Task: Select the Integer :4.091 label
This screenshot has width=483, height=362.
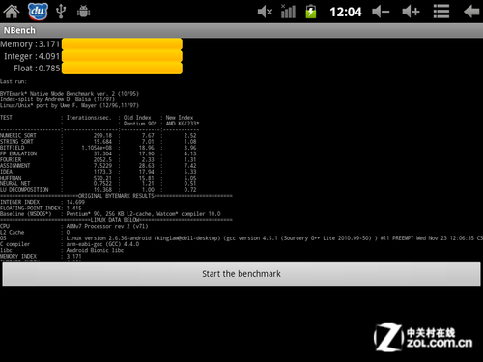Action: pyautogui.click(x=32, y=56)
